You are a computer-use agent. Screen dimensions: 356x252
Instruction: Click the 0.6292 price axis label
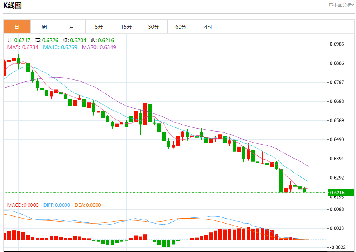click(x=337, y=178)
